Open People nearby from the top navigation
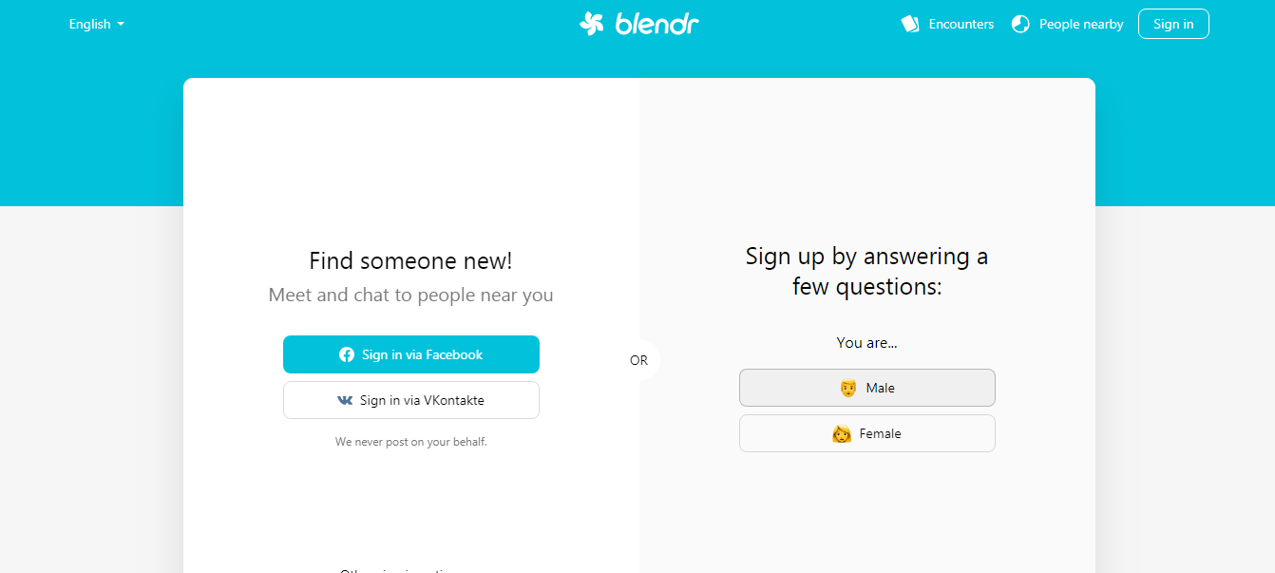This screenshot has width=1275, height=573. [1080, 23]
